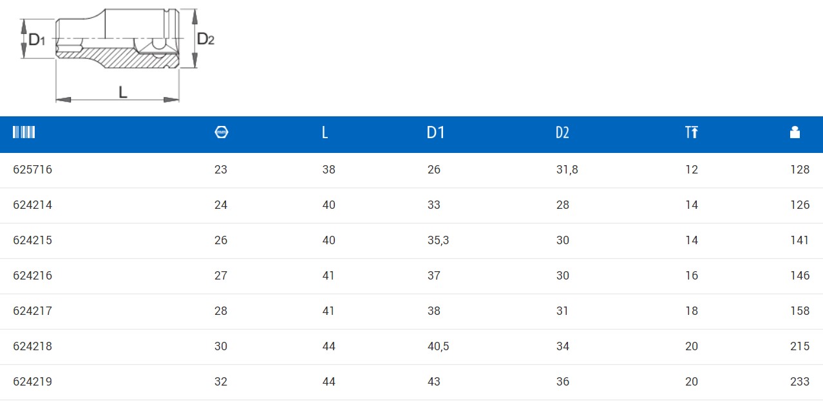Image resolution: width=823 pixels, height=401 pixels.
Task: Select article number 624218
Action: [33, 346]
